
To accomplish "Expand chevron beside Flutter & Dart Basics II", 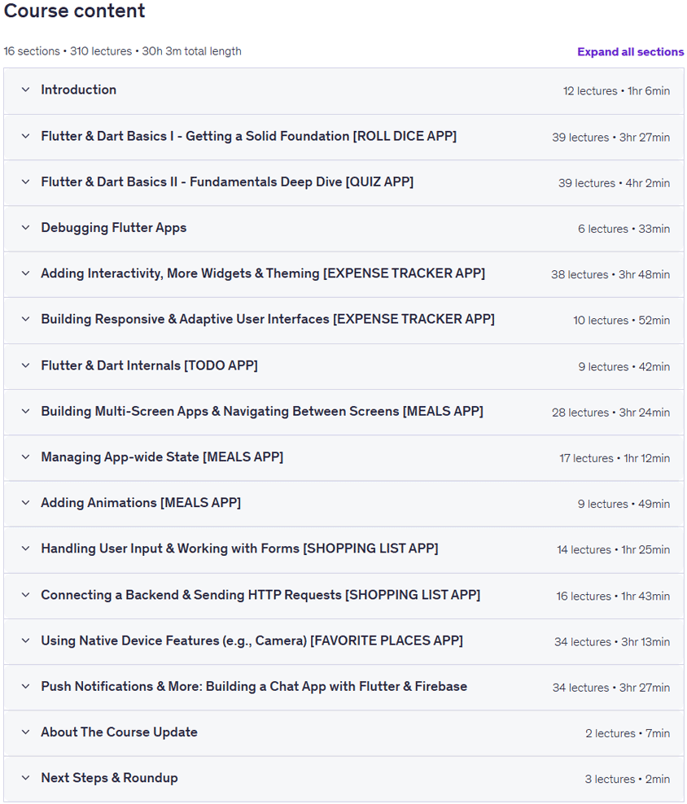I will [26, 181].
